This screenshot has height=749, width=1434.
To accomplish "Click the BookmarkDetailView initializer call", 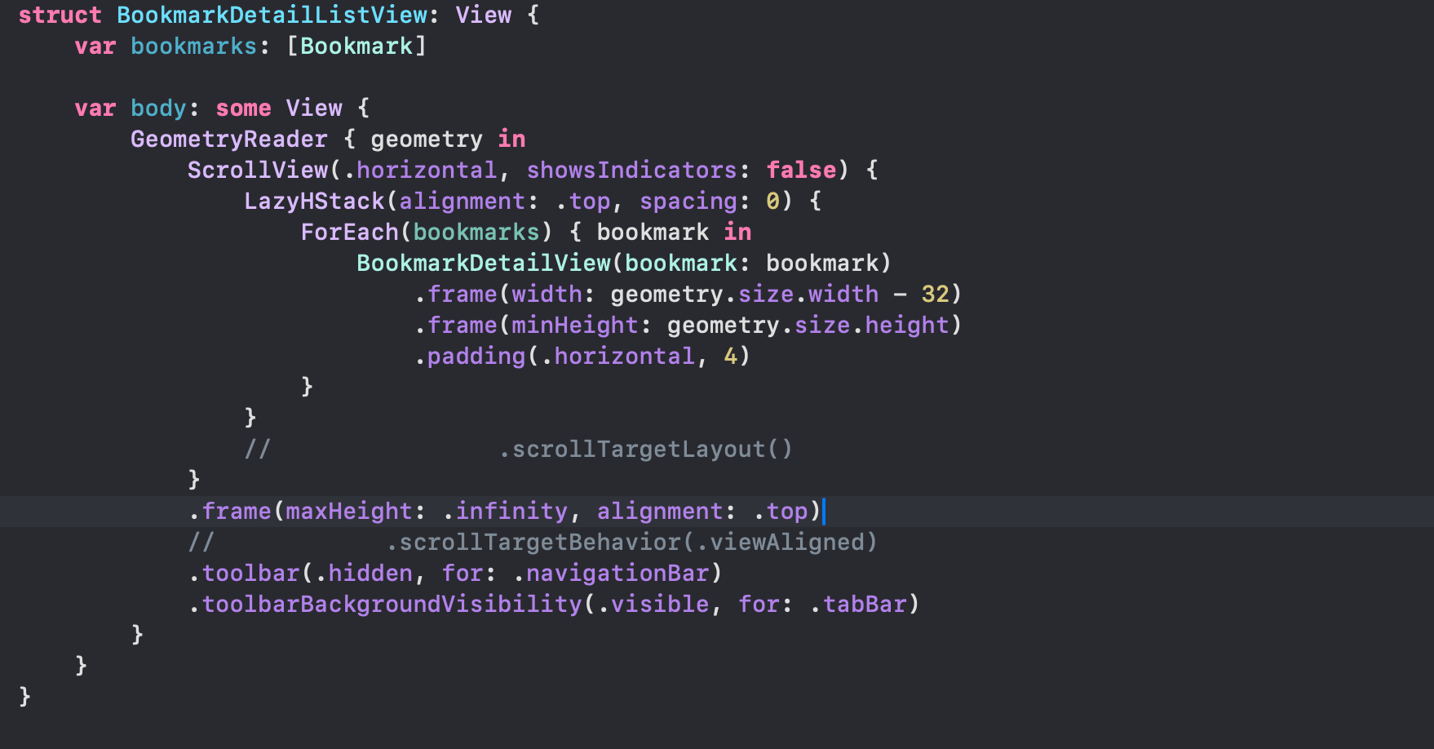I will [x=483, y=264].
